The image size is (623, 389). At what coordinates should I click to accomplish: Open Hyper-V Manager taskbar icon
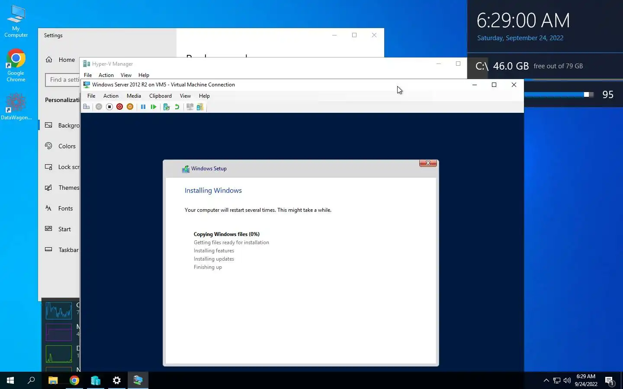pos(96,380)
